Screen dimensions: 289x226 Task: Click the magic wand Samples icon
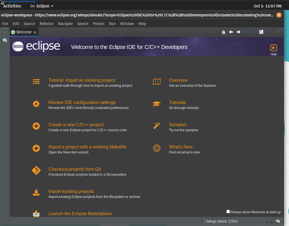157,126
